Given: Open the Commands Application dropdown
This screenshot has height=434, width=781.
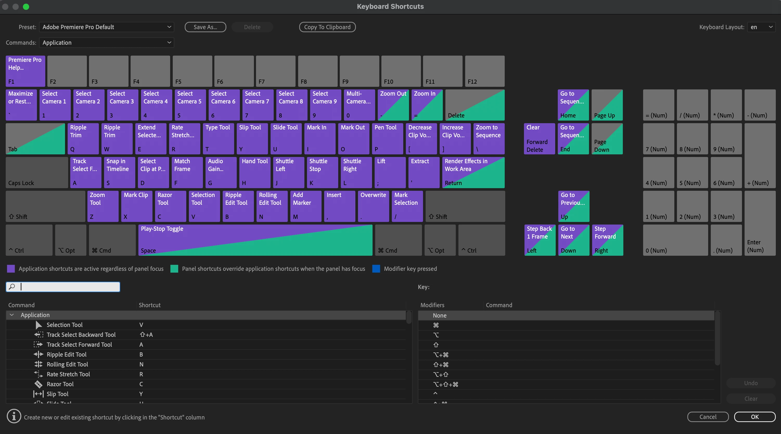Looking at the screenshot, I should coord(106,43).
